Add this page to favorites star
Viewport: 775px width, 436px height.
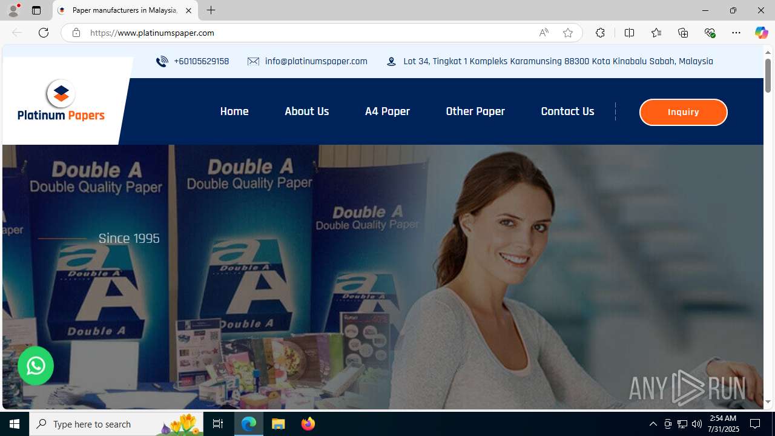pos(568,33)
